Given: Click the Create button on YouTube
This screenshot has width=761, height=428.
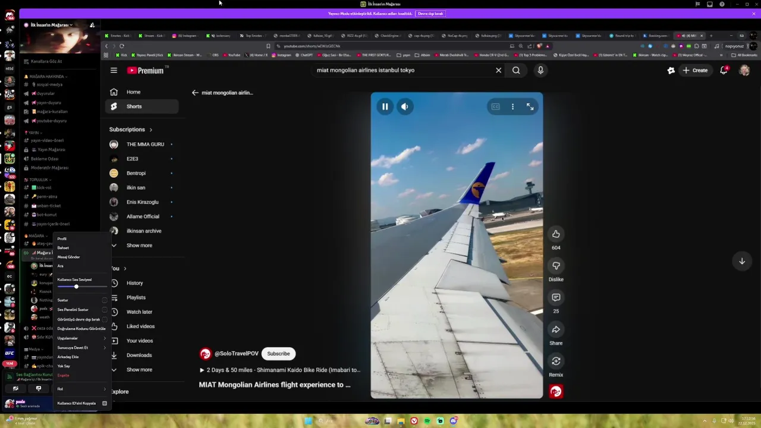Looking at the screenshot, I should [695, 70].
